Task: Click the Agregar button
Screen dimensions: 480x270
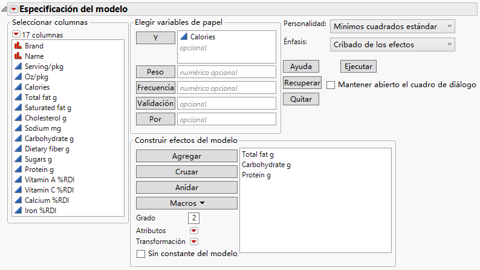Action: pos(186,156)
